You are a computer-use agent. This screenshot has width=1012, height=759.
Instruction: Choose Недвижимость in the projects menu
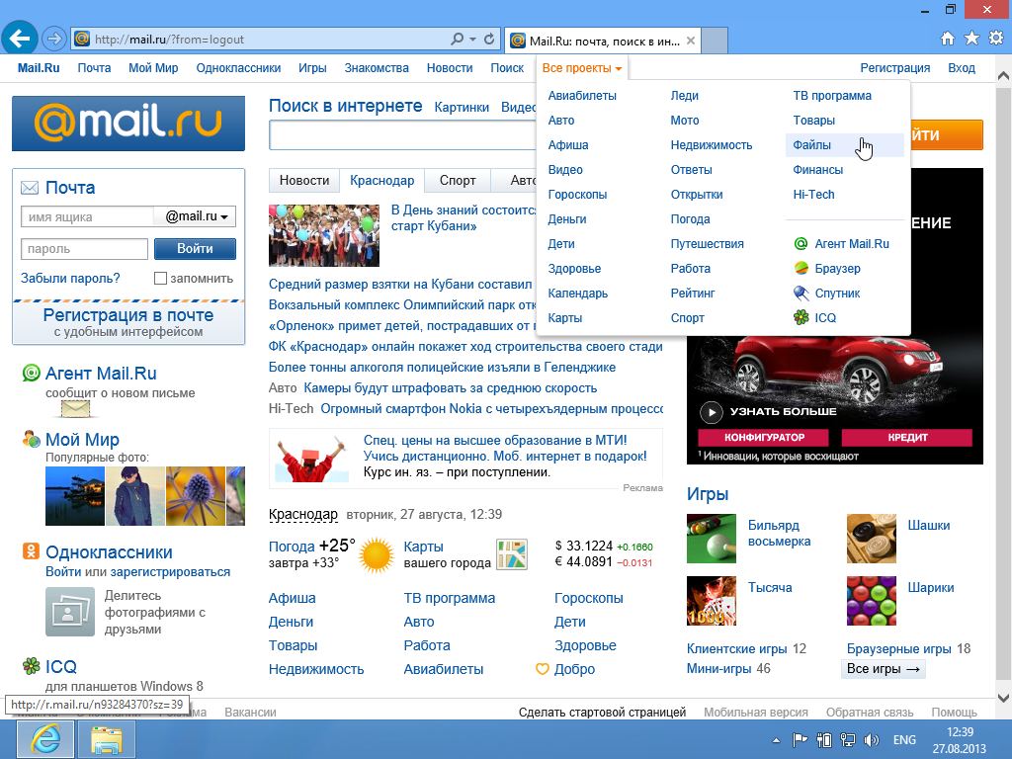click(712, 145)
